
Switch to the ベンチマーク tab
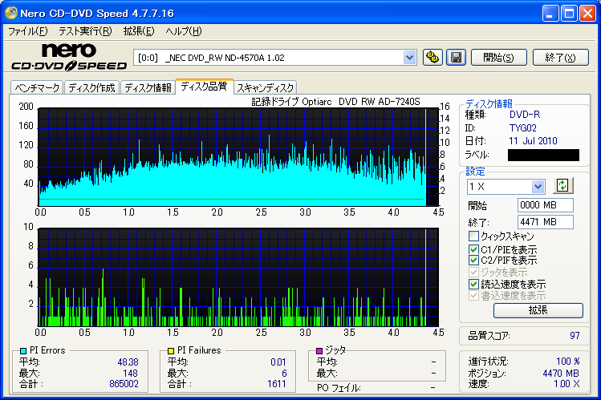click(37, 87)
